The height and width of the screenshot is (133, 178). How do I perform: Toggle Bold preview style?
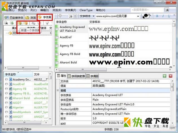[157, 16]
